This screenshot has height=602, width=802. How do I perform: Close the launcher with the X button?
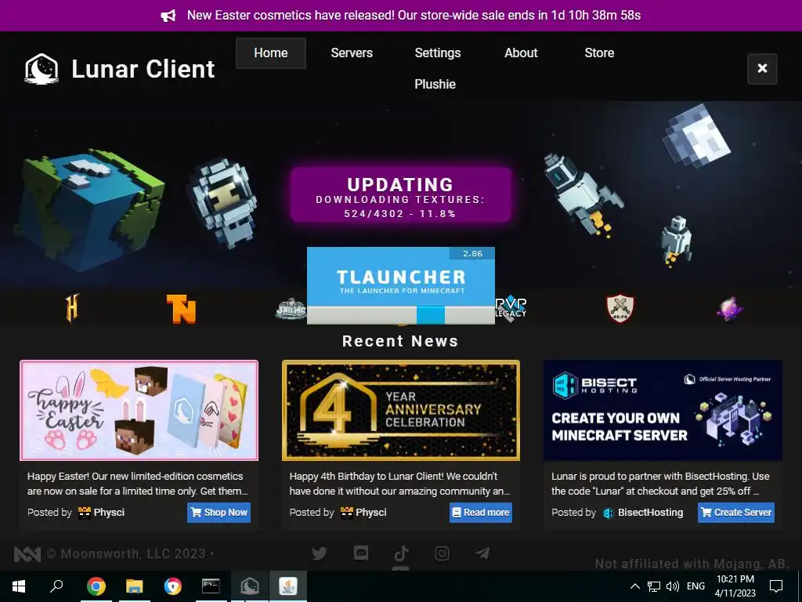(x=762, y=69)
